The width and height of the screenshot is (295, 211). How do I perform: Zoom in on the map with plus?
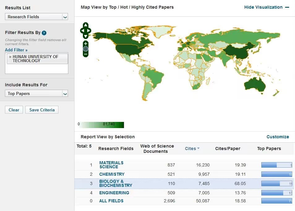[x=86, y=44]
